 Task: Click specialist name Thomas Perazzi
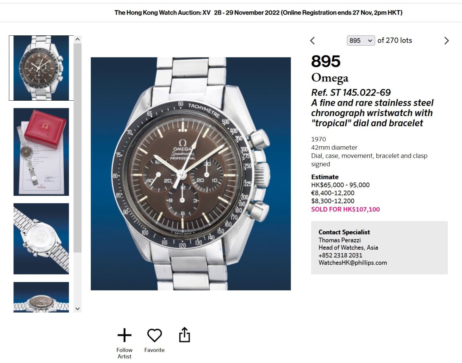tap(339, 240)
